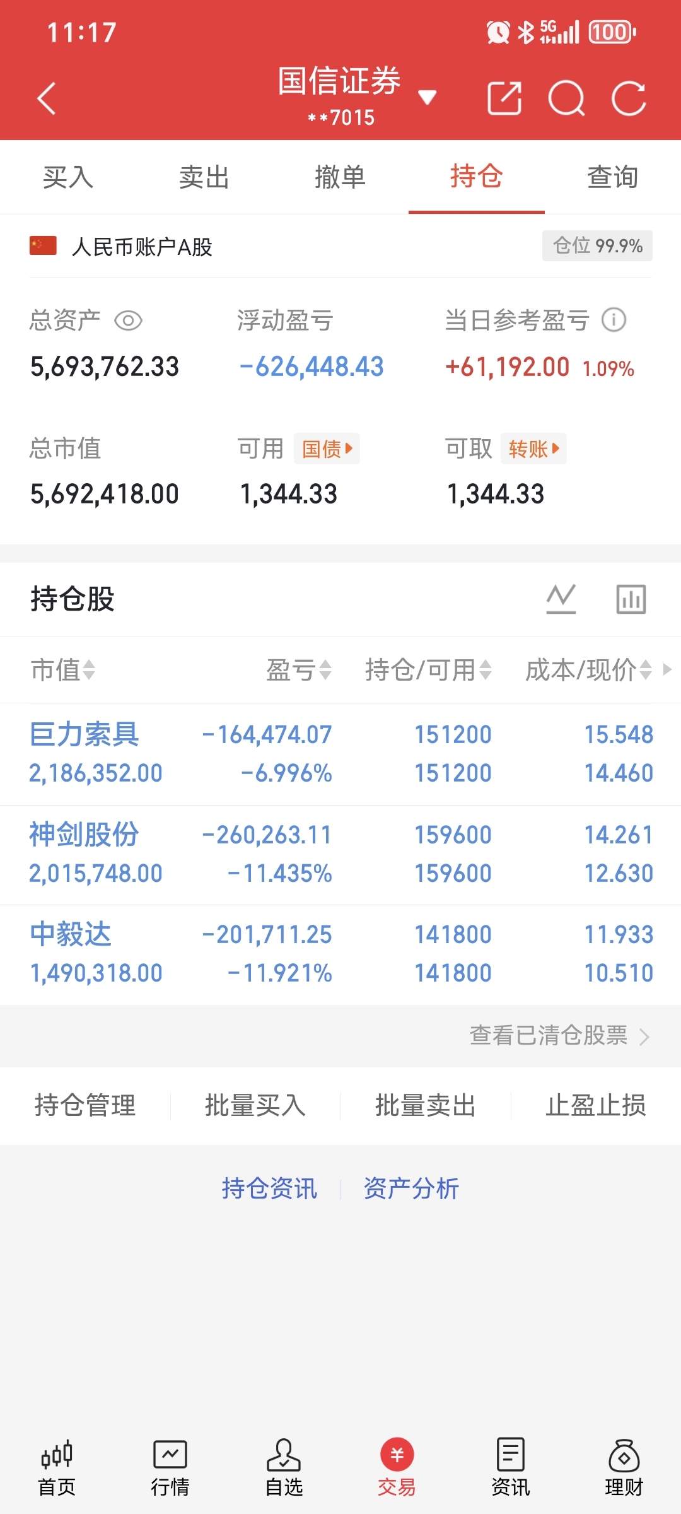Tap 神剑股份 loss -260,263.11
Viewport: 681px width, 1514px height.
click(x=267, y=835)
